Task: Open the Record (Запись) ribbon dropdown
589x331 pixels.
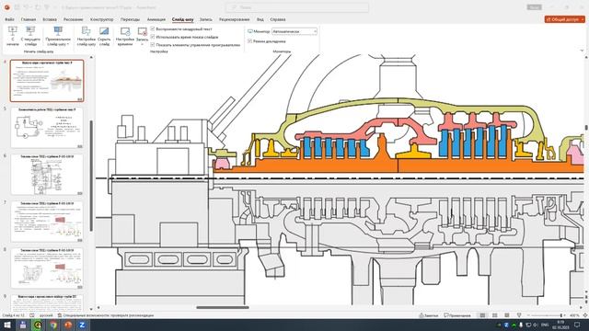Action: pos(142,36)
